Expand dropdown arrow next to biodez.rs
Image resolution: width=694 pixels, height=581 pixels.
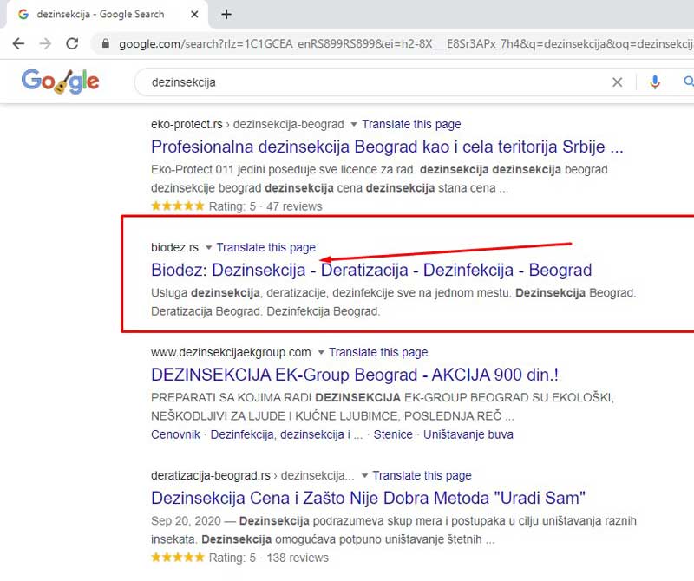coord(208,247)
